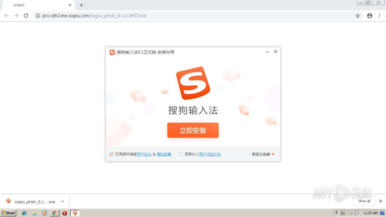The image size is (386, 217).
Task: Bookmark this page with the star icon
Action: 358,16
